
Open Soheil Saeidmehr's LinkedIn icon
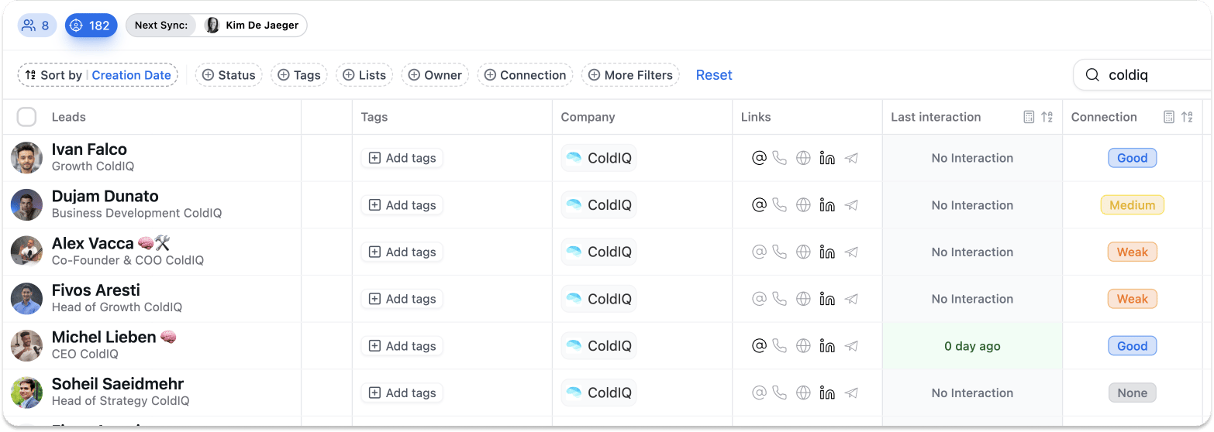point(827,393)
